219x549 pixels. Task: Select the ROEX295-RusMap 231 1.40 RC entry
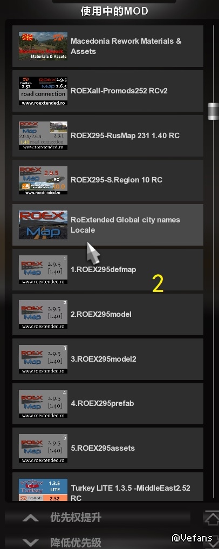click(108, 135)
